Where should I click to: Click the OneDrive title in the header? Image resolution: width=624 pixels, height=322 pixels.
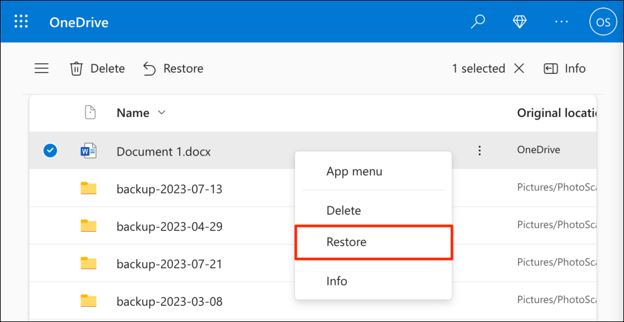[79, 23]
